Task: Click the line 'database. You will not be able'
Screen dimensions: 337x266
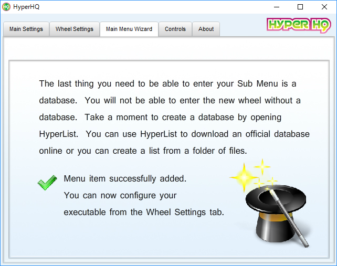Action: coord(170,101)
